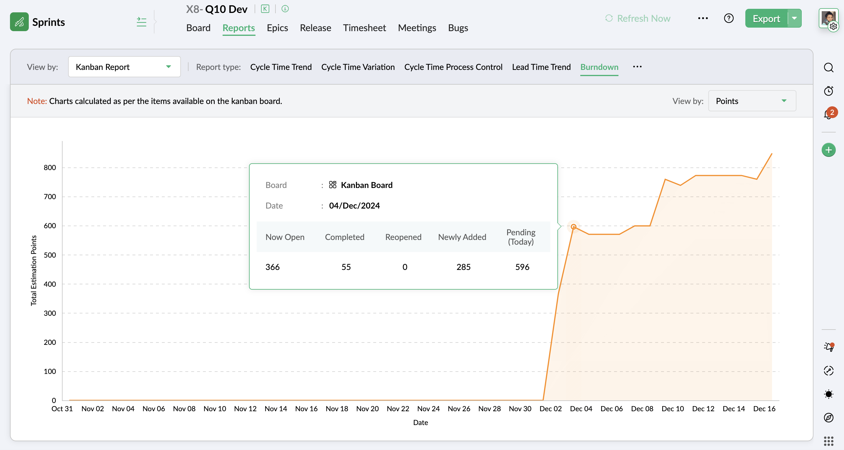The height and width of the screenshot is (450, 844).
Task: Click the green plus add button
Action: coord(828,150)
